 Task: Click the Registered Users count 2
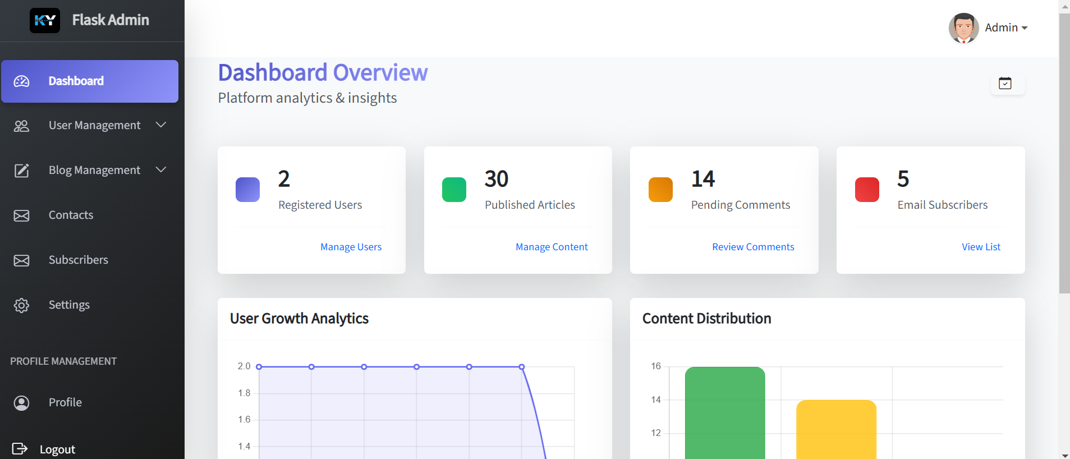(x=284, y=179)
